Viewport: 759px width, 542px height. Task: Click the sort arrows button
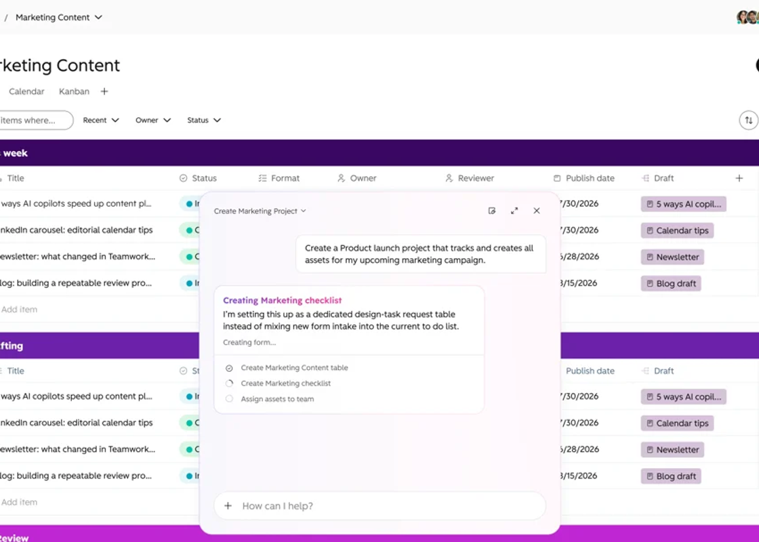[x=748, y=120]
